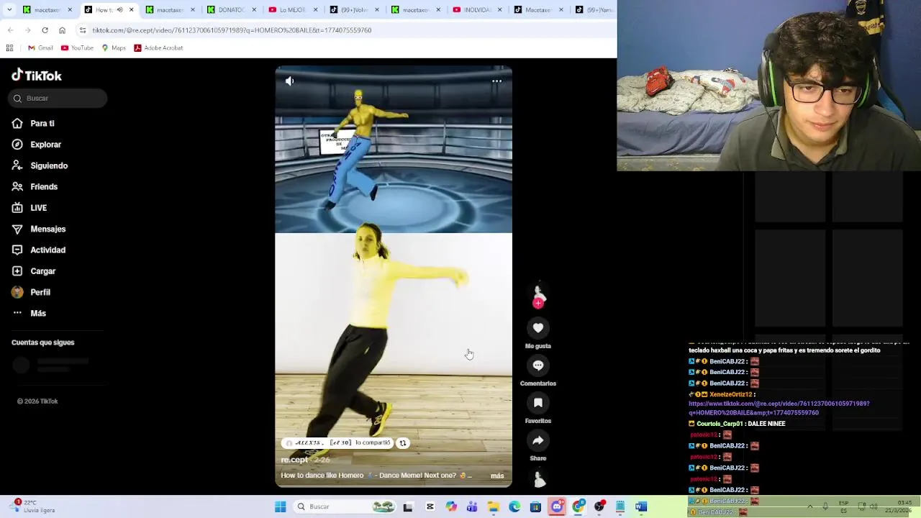Follow creator with red plus badge
The width and height of the screenshot is (921, 518).
click(x=537, y=304)
